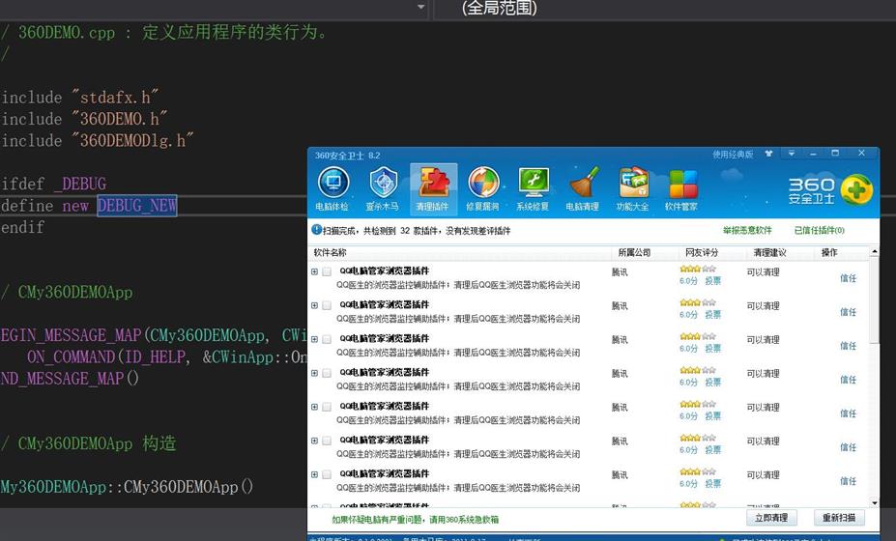The width and height of the screenshot is (896, 541).
Task: Click the plugin list scrollbar down arrow
Action: coord(875,502)
